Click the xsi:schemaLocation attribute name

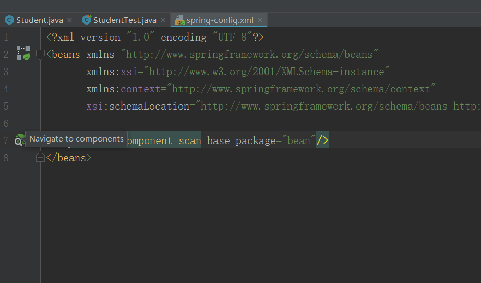pos(137,106)
